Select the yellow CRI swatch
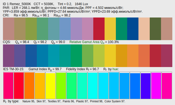The image size is (175, 105). 110,29
